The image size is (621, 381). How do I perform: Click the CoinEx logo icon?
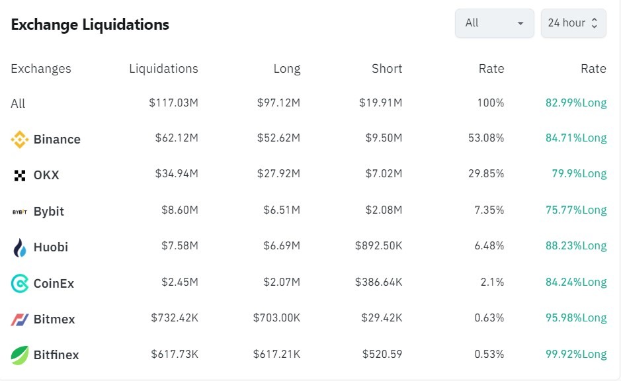(20, 284)
